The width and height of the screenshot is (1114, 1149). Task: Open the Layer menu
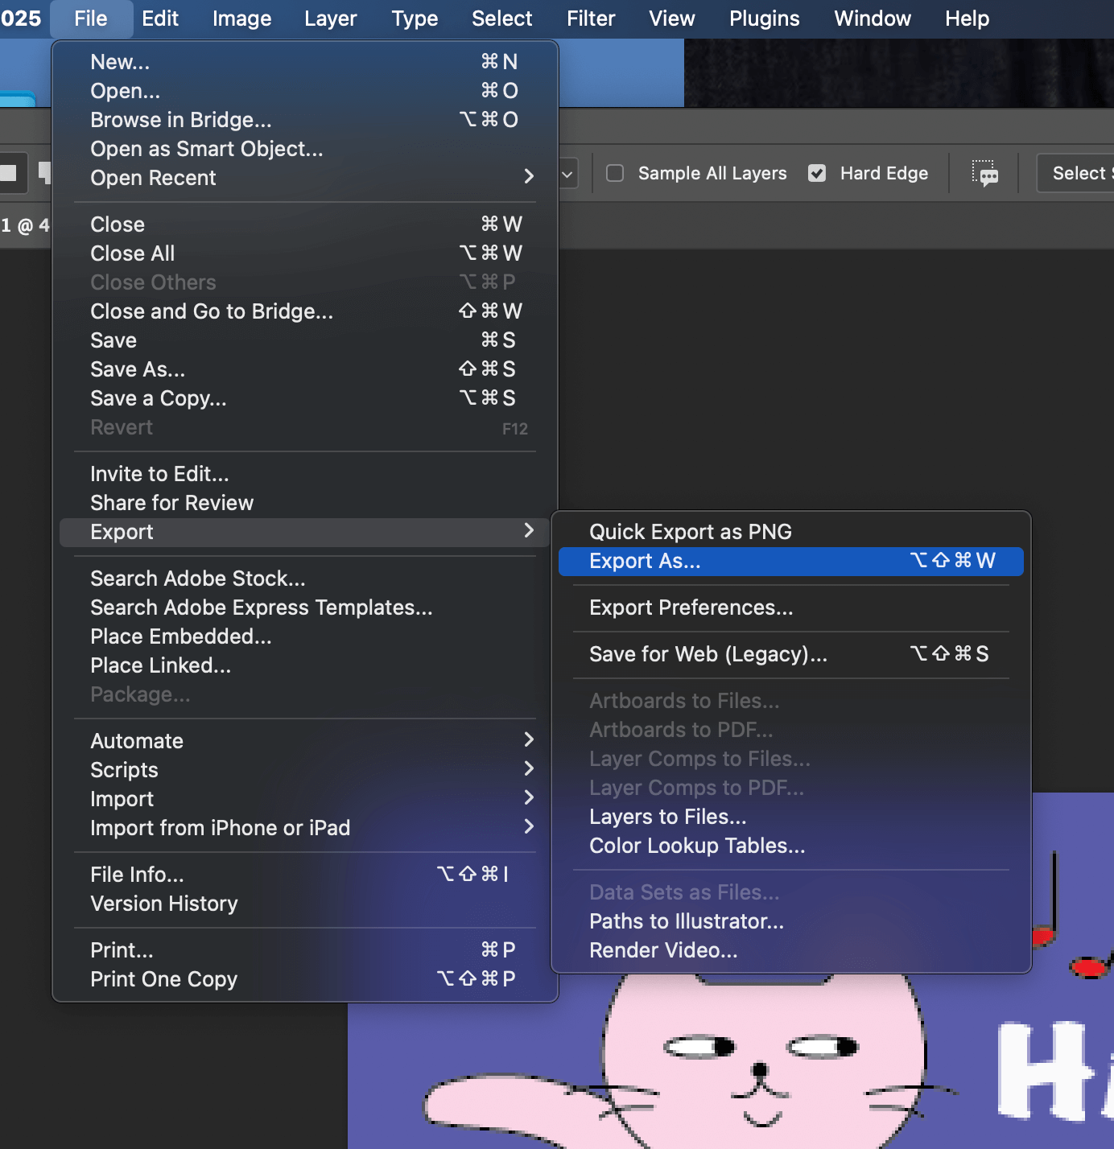click(x=330, y=19)
